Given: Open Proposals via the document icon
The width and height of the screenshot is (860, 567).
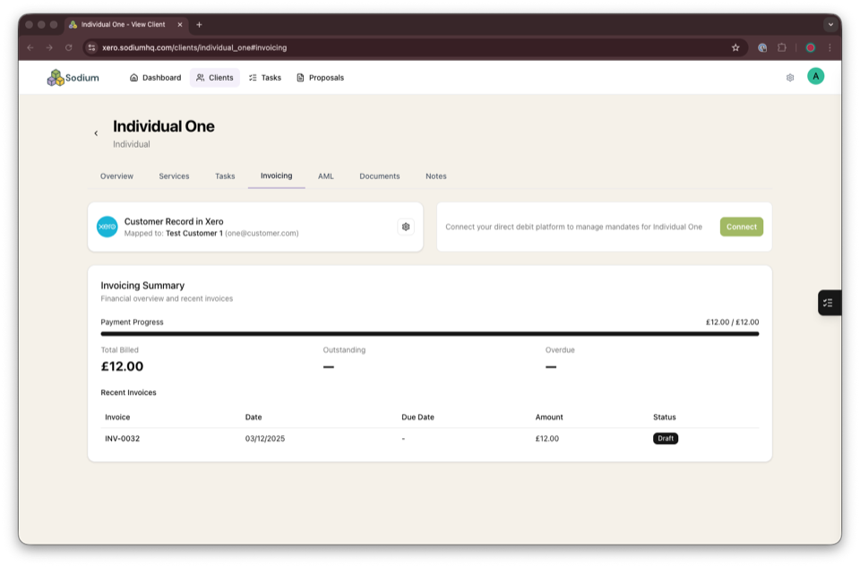Looking at the screenshot, I should [x=299, y=77].
